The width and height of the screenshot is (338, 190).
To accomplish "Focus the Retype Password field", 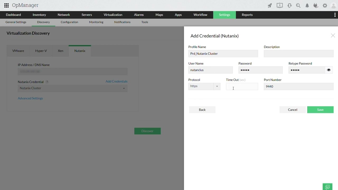I will [x=307, y=70].
